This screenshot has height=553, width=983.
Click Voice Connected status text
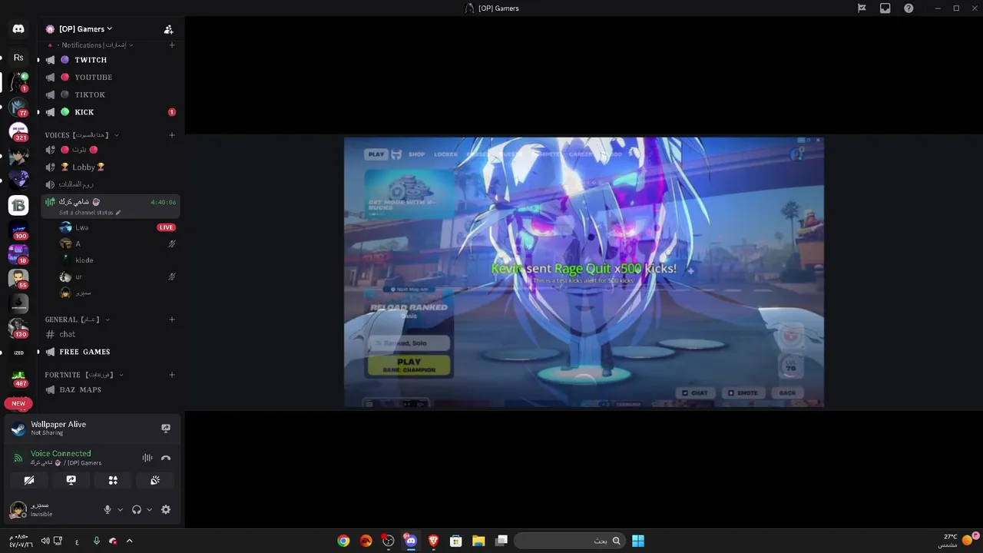[61, 454]
